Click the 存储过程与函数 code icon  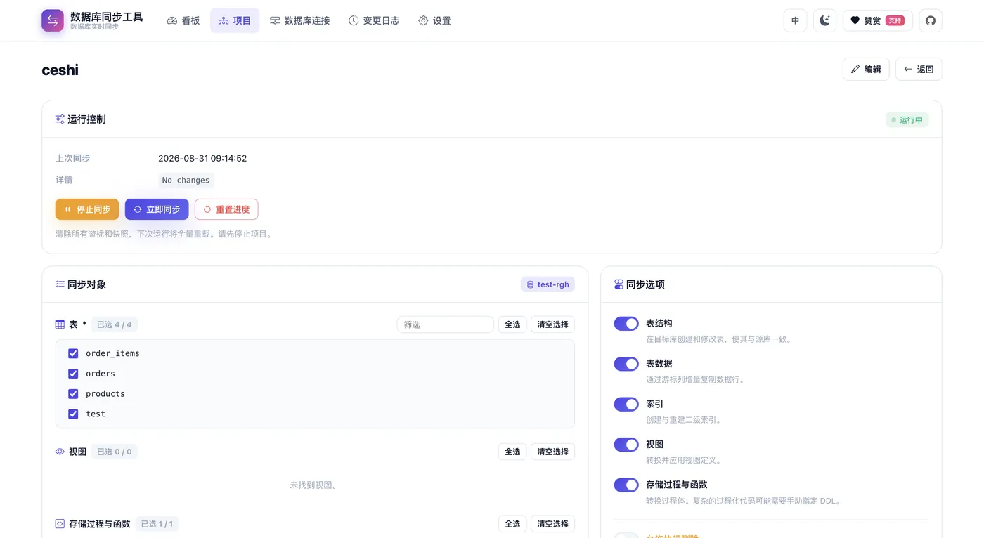pyautogui.click(x=60, y=524)
